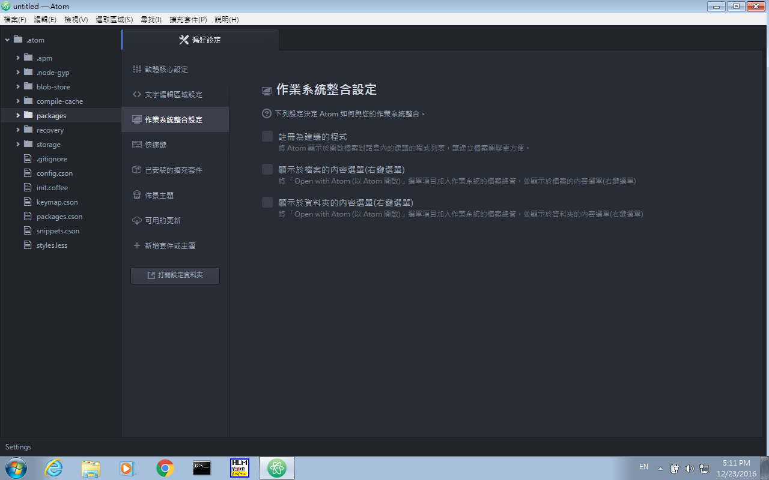Expand the .apm folder chevron

pyautogui.click(x=18, y=58)
